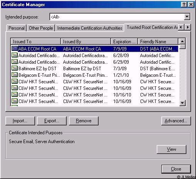The height and width of the screenshot is (179, 196).
Task: Open Intermediate Certification Authorities tab
Action: click(90, 28)
